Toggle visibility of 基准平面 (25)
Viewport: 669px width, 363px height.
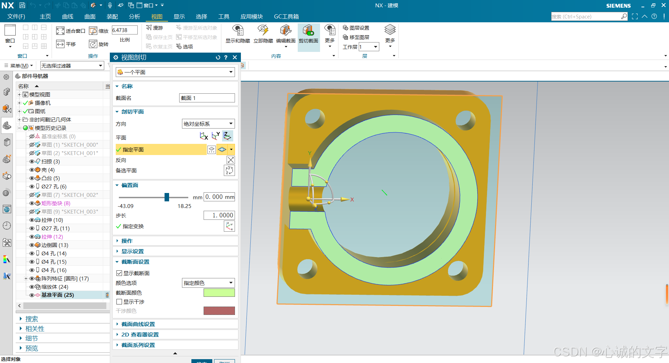(x=32, y=295)
